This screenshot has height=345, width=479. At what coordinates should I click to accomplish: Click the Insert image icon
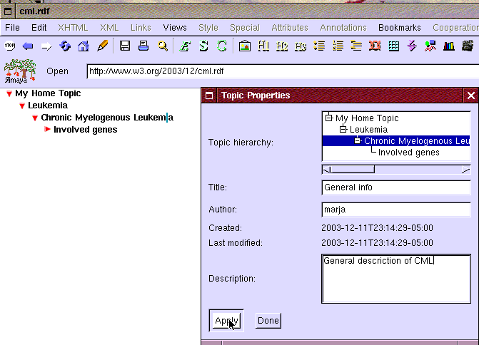(245, 46)
